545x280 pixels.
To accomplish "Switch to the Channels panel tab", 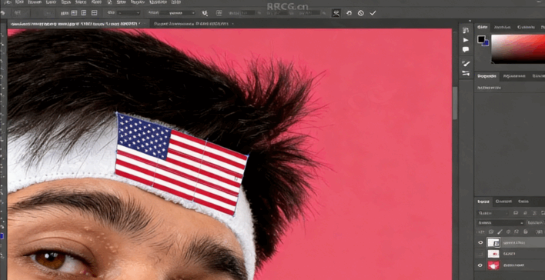I will point(503,202).
